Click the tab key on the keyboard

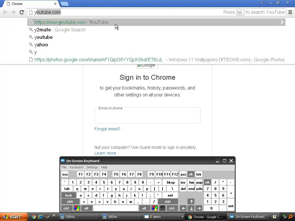click(x=67, y=189)
